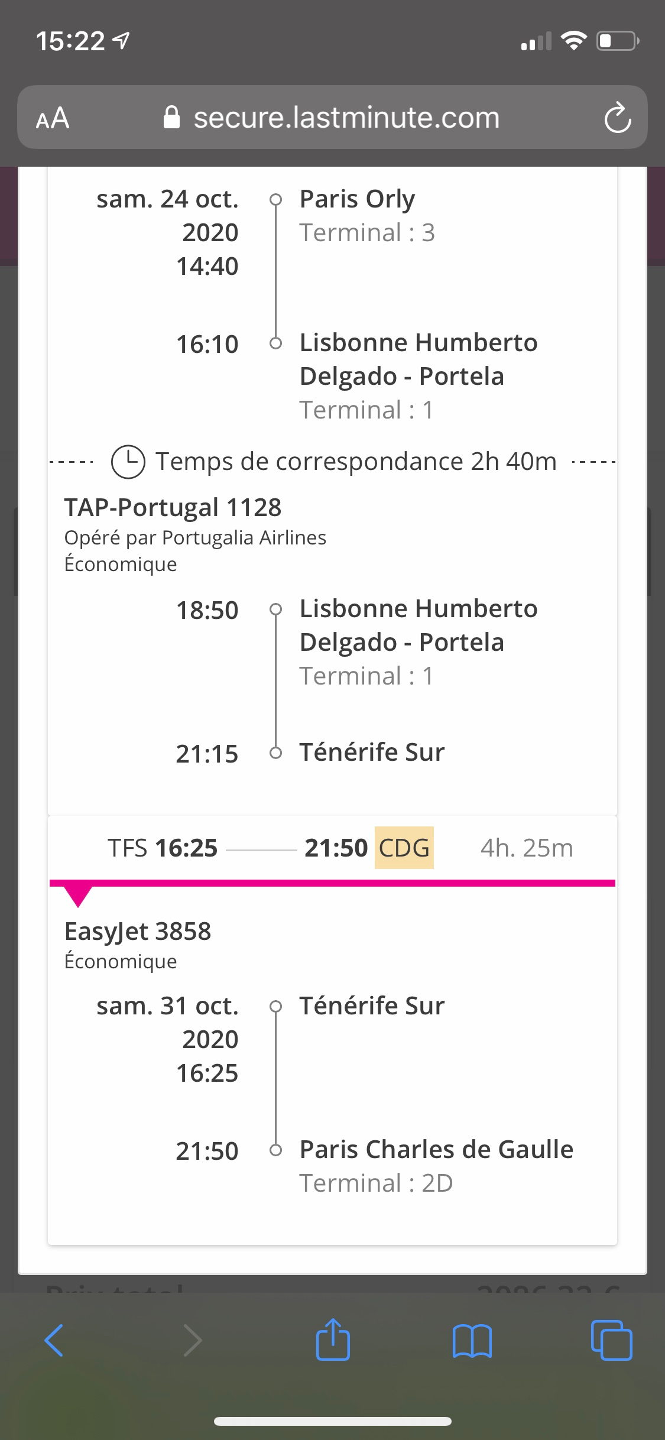Tap the Safari reload page icon
The width and height of the screenshot is (665, 1440).
617,118
